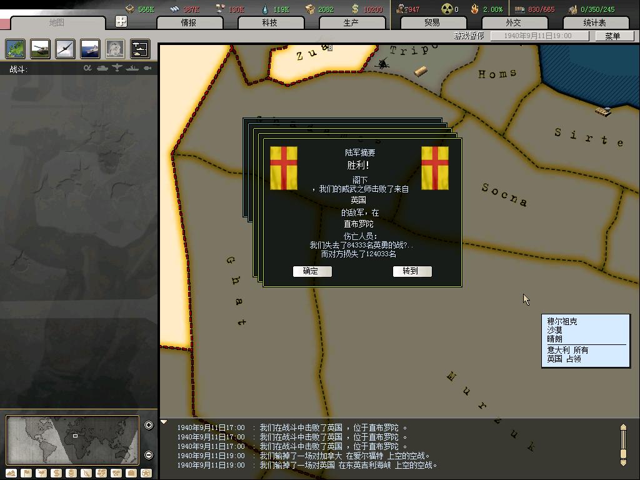Click the crosshair button beside 地图 tab
The width and height of the screenshot is (640, 480).
[x=121, y=21]
